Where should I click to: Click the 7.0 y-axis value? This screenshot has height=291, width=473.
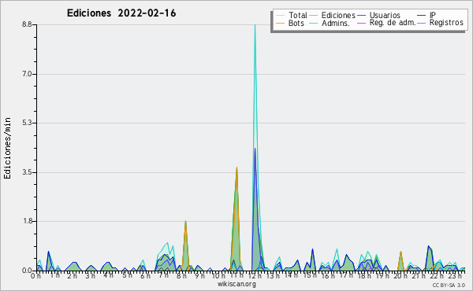[x=27, y=74]
